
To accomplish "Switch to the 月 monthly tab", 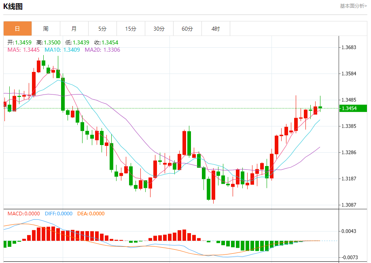I will [x=74, y=29].
